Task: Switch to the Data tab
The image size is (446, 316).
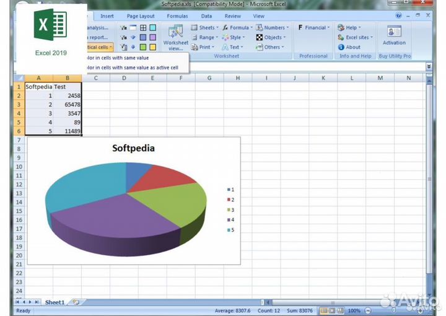Action: 206,16
